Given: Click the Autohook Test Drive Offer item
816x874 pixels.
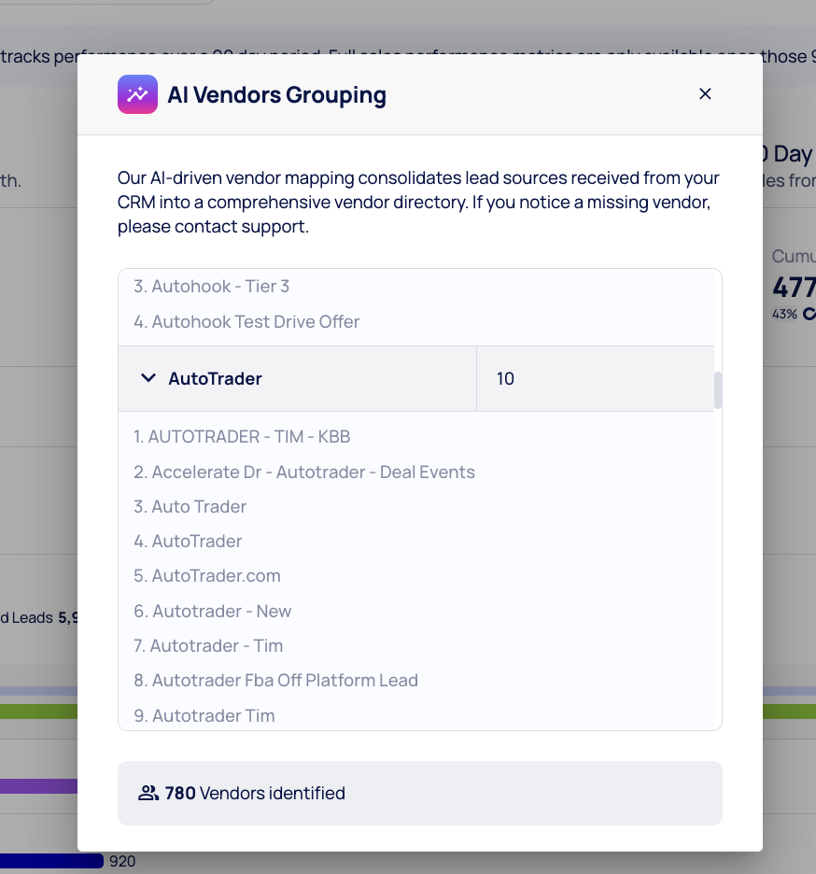Looking at the screenshot, I should tap(246, 321).
